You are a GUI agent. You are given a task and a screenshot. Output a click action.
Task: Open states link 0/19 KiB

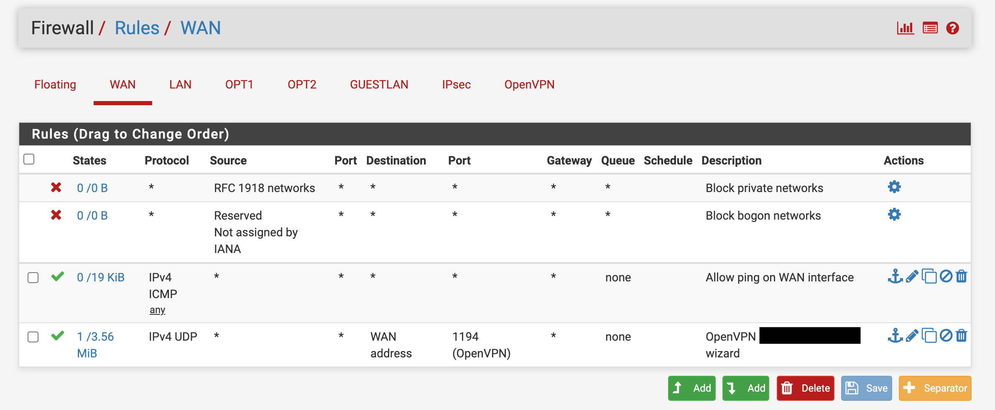(x=101, y=277)
